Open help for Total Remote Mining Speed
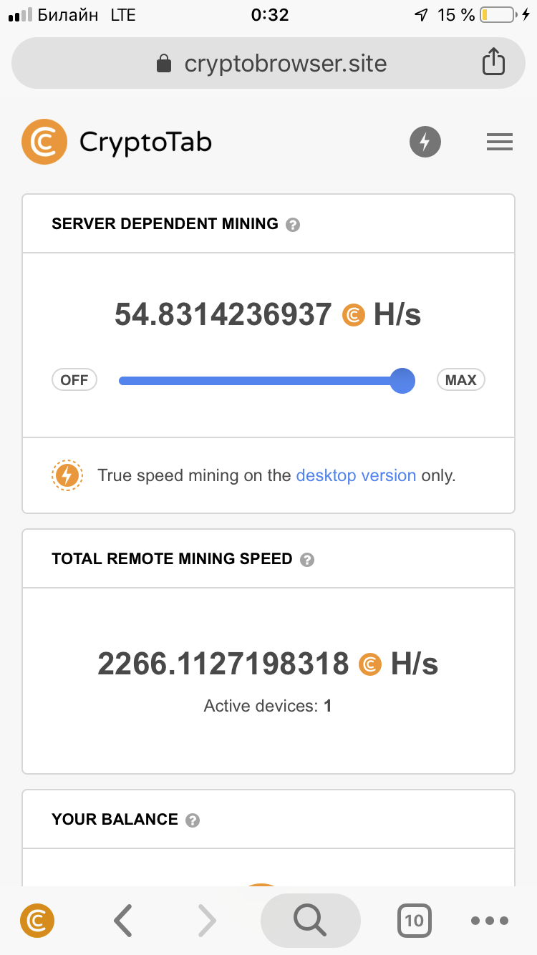Screen dimensions: 537x955 click(306, 560)
